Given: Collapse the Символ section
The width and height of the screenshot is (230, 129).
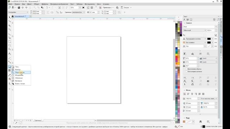Looking at the screenshot, I should tap(184, 23).
